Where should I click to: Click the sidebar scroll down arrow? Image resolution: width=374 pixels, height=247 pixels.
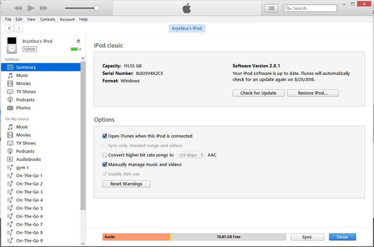pyautogui.click(x=83, y=243)
